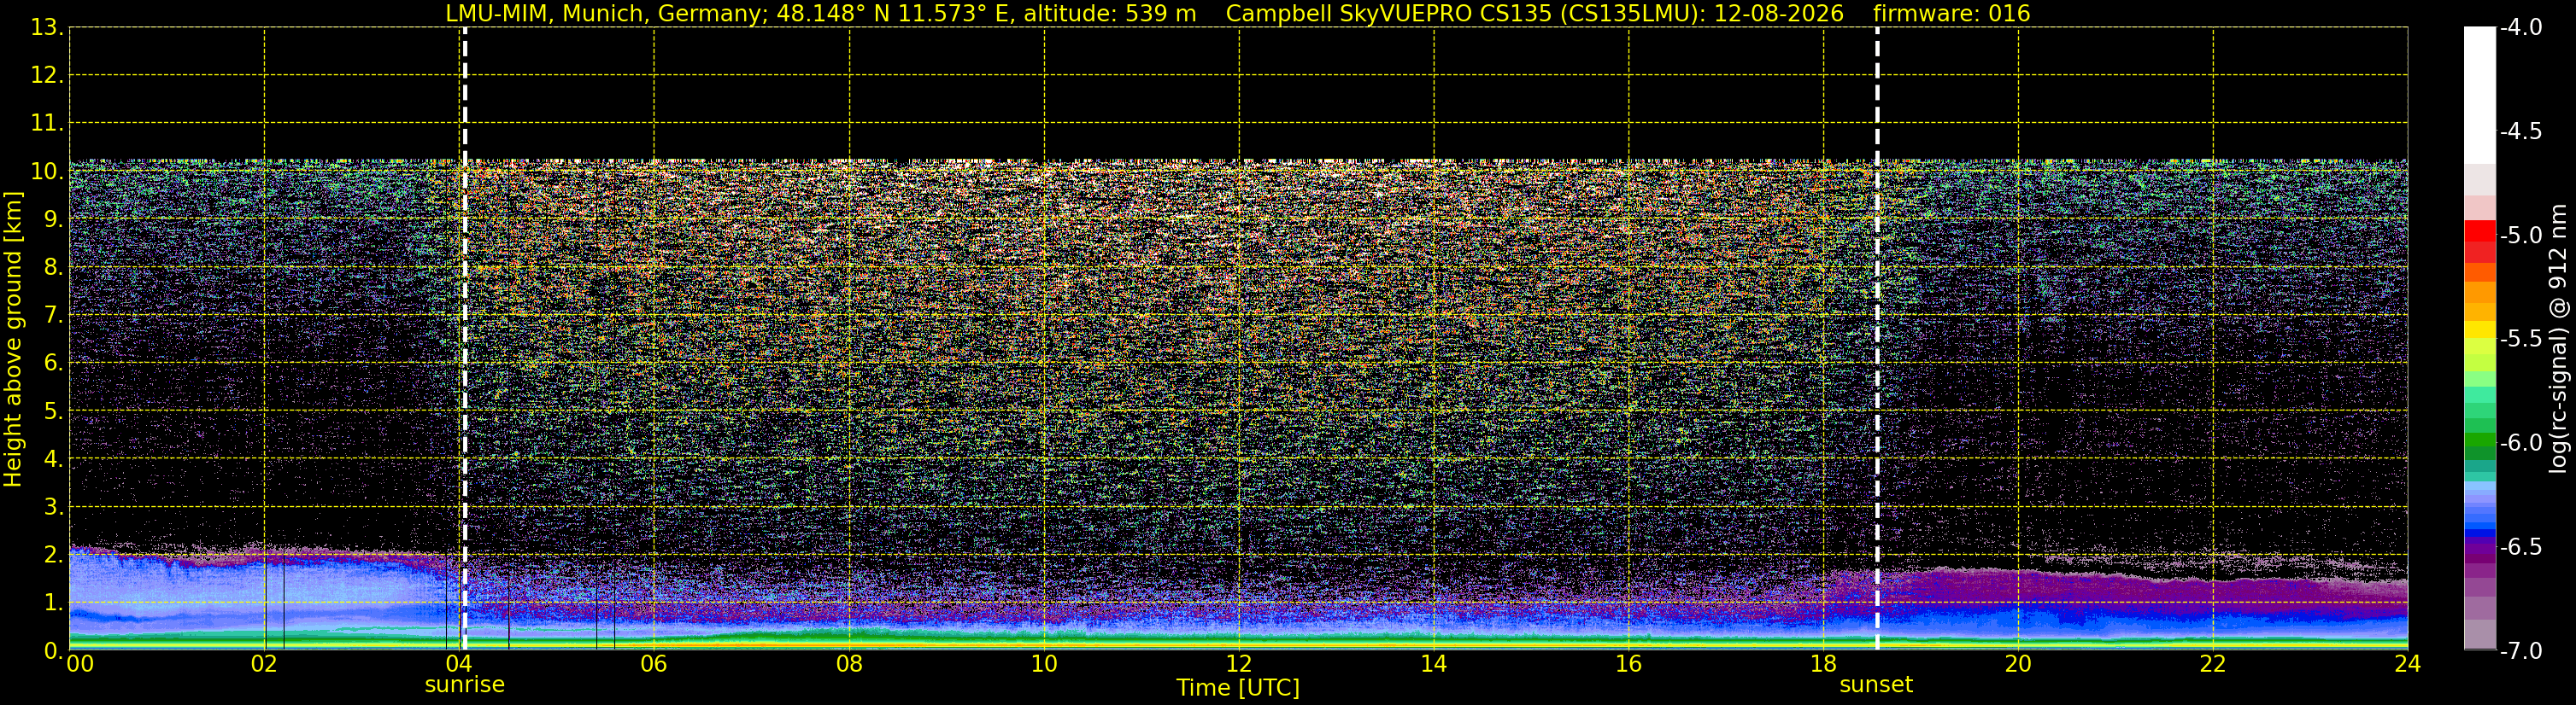
Task: Click the sunrise label under the axis
Action: click(465, 685)
